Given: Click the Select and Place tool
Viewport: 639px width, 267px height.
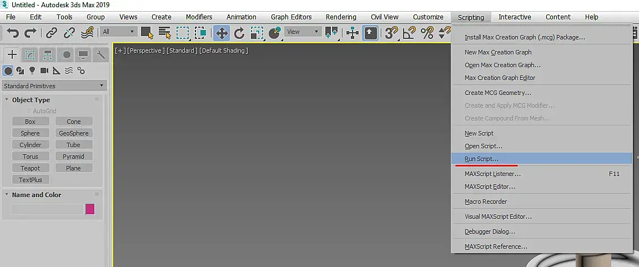Looking at the screenshot, I should [275, 33].
